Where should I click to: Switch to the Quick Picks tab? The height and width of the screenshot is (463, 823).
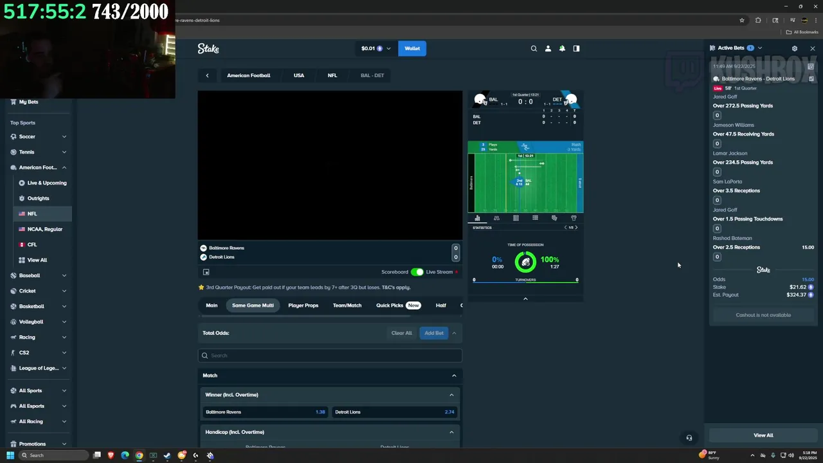pos(397,305)
